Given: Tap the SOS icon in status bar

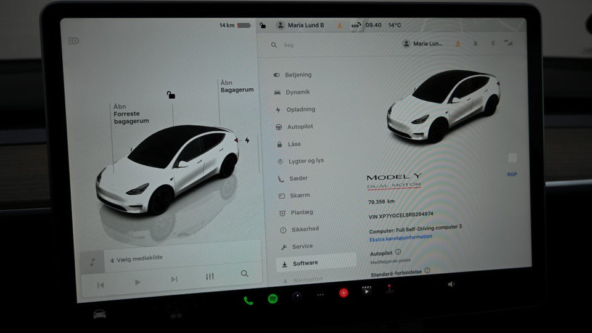Looking at the screenshot, I should coord(356,25).
